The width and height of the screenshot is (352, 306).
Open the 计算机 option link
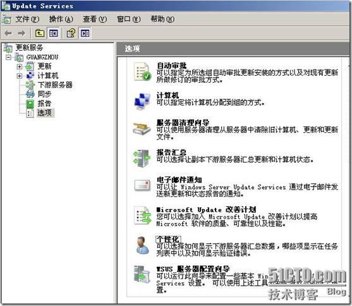click(x=167, y=95)
